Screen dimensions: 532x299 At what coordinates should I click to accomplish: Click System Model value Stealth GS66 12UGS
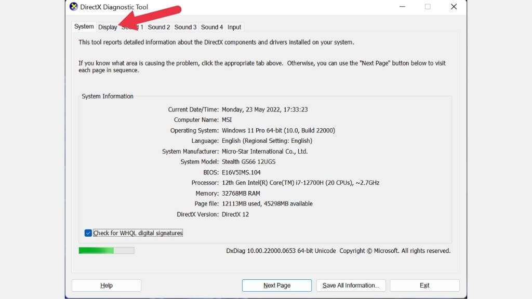(x=248, y=162)
